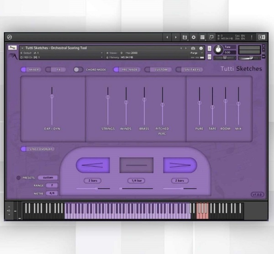Open Kontakt settings gear
Screen dimensions: 274x254
(x=194, y=37)
